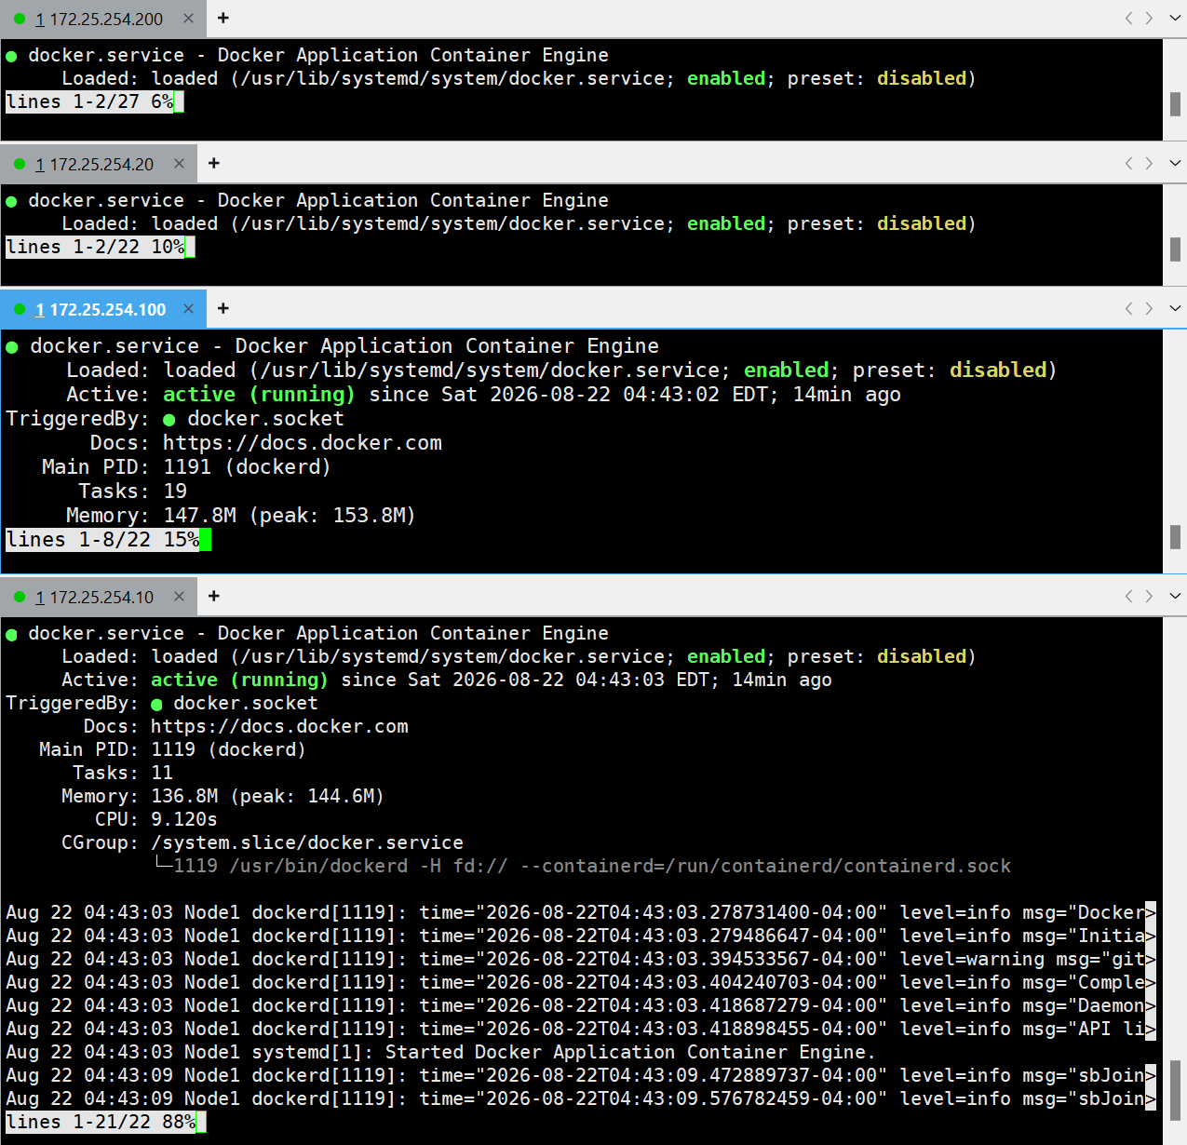The image size is (1187, 1145).
Task: Click the msg="Daemon" log line
Action: [x=581, y=1005]
